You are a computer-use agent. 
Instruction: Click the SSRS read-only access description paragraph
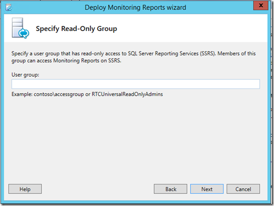(x=134, y=57)
